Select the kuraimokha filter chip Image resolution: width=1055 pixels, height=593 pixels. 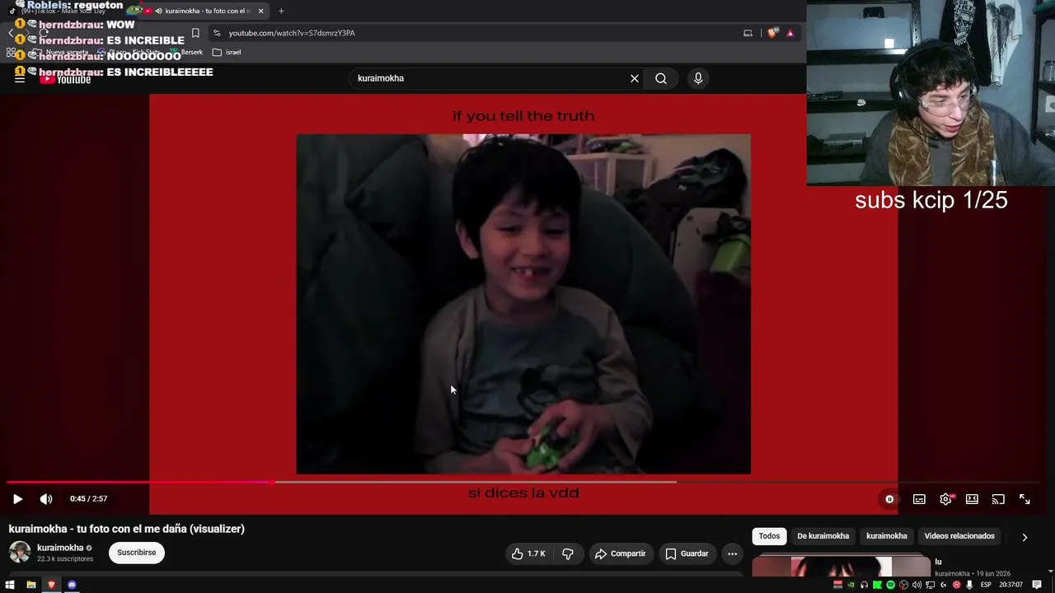click(887, 536)
